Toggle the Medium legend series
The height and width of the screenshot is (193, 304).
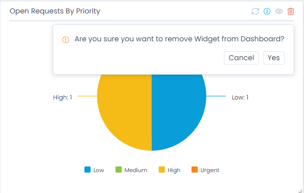coord(131,170)
